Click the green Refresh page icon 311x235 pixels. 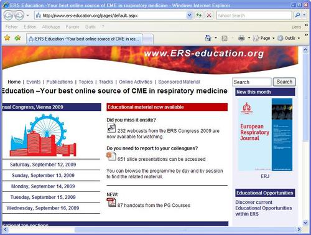(199, 16)
